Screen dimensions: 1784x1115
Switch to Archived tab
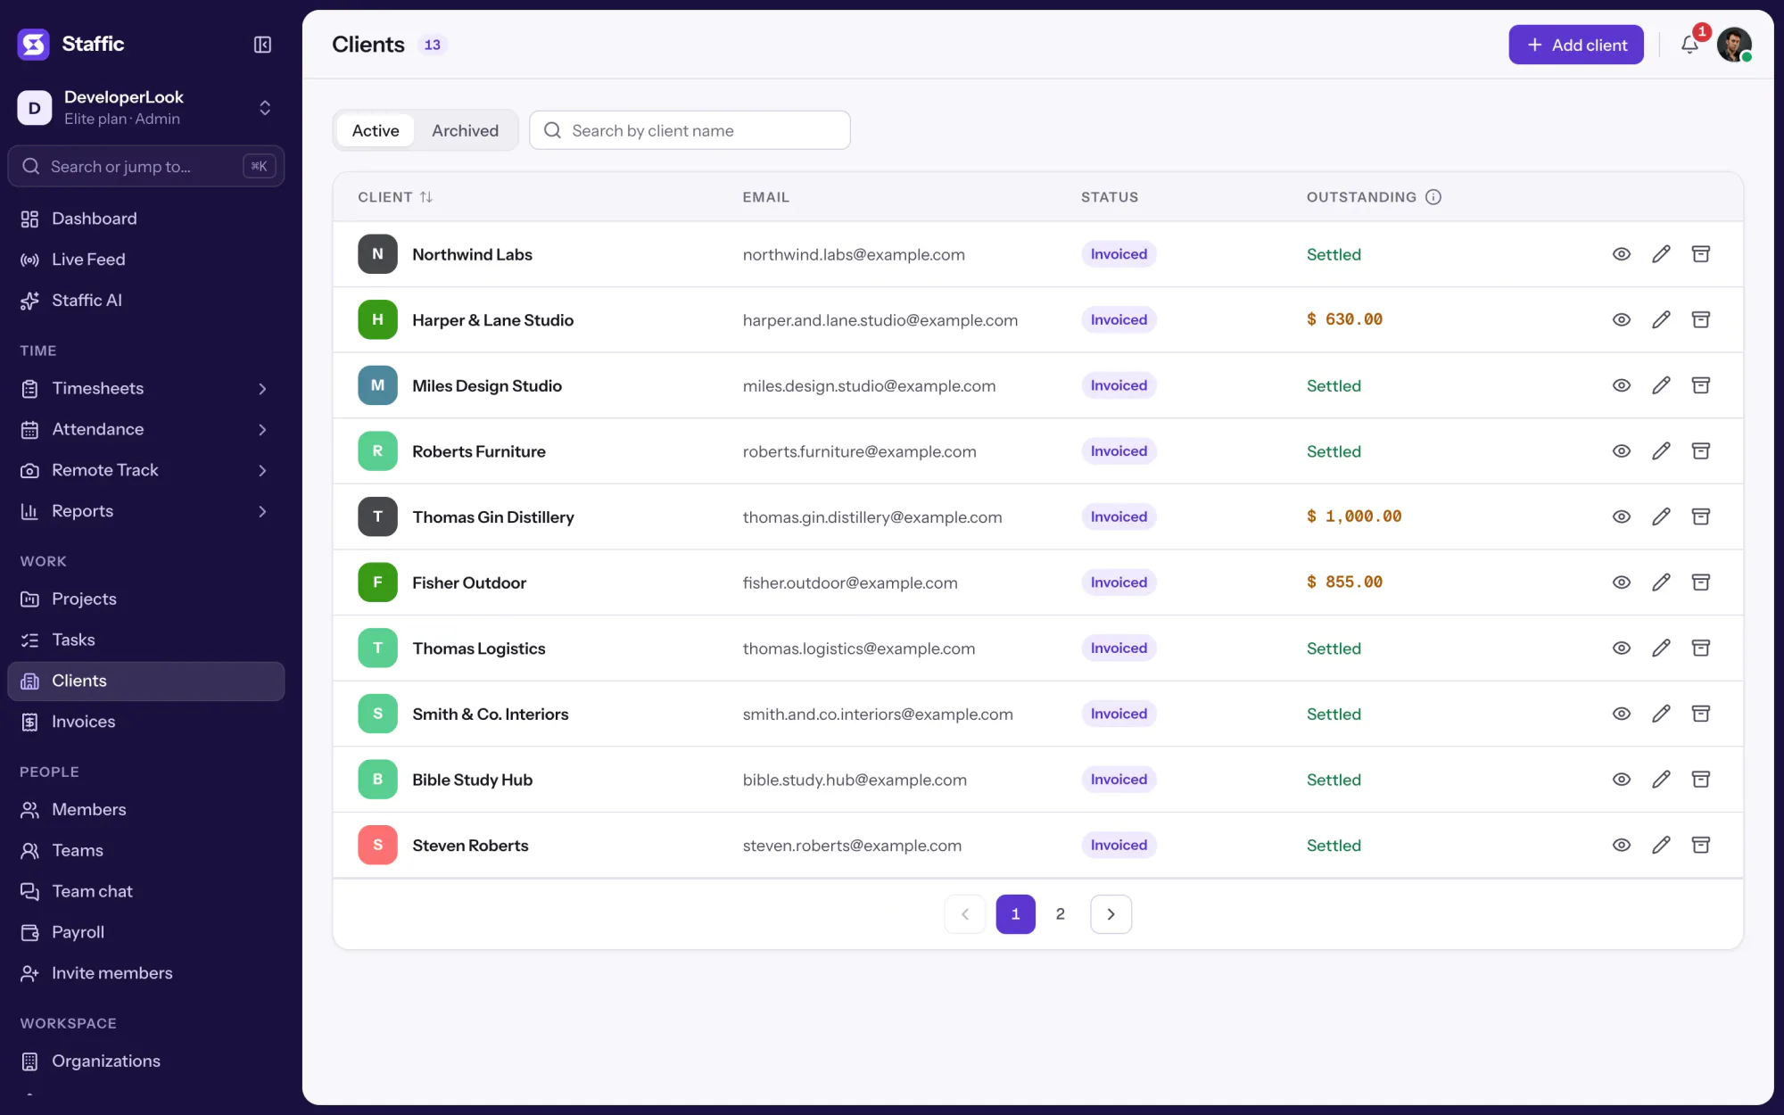(465, 131)
